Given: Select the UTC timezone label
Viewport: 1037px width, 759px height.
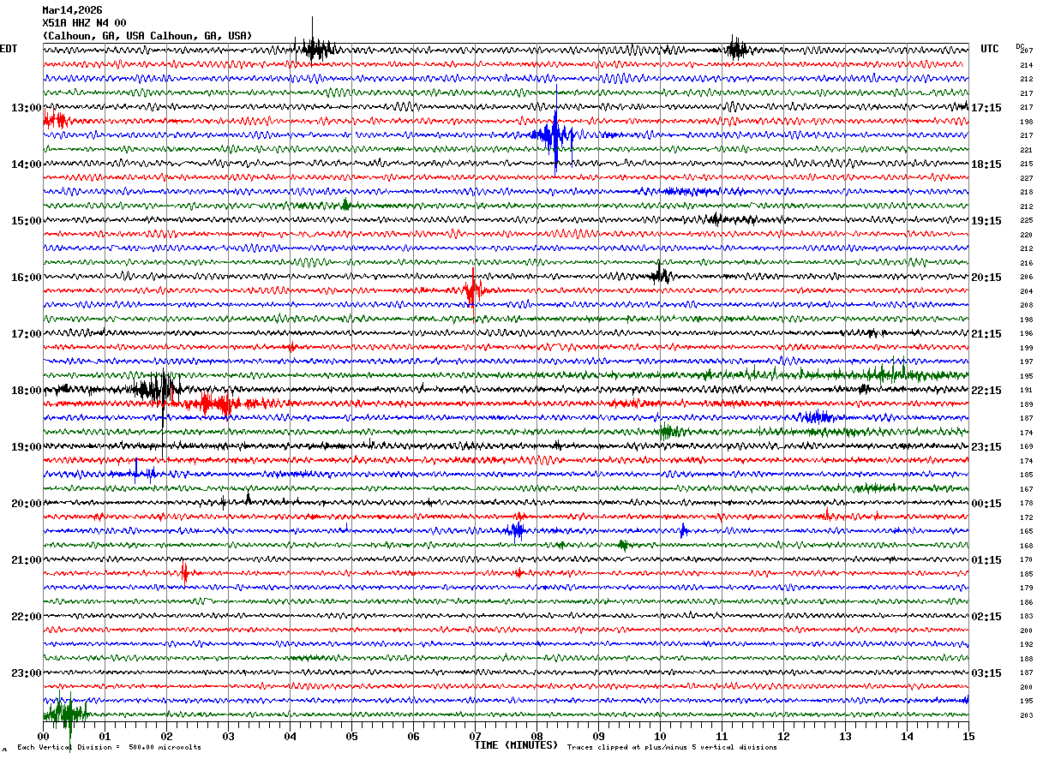Looking at the screenshot, I should coord(990,49).
